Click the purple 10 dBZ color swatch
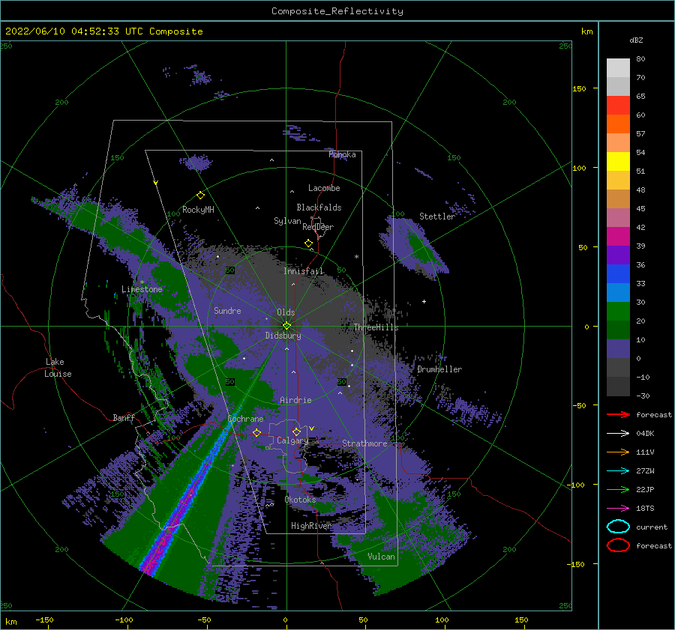 click(x=618, y=348)
